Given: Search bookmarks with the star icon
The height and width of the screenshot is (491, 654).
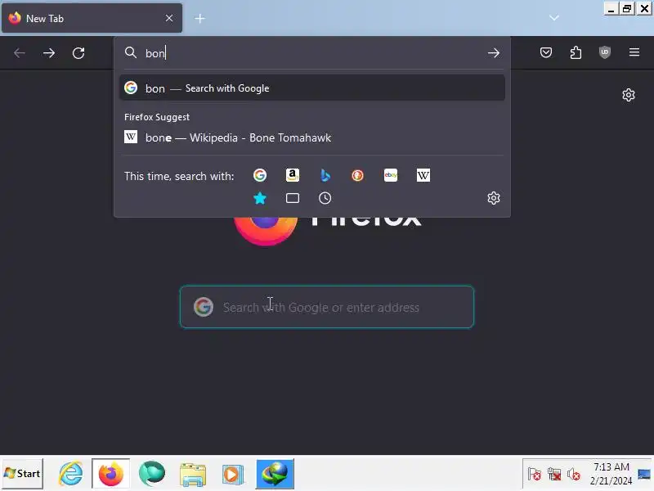Looking at the screenshot, I should 259,198.
